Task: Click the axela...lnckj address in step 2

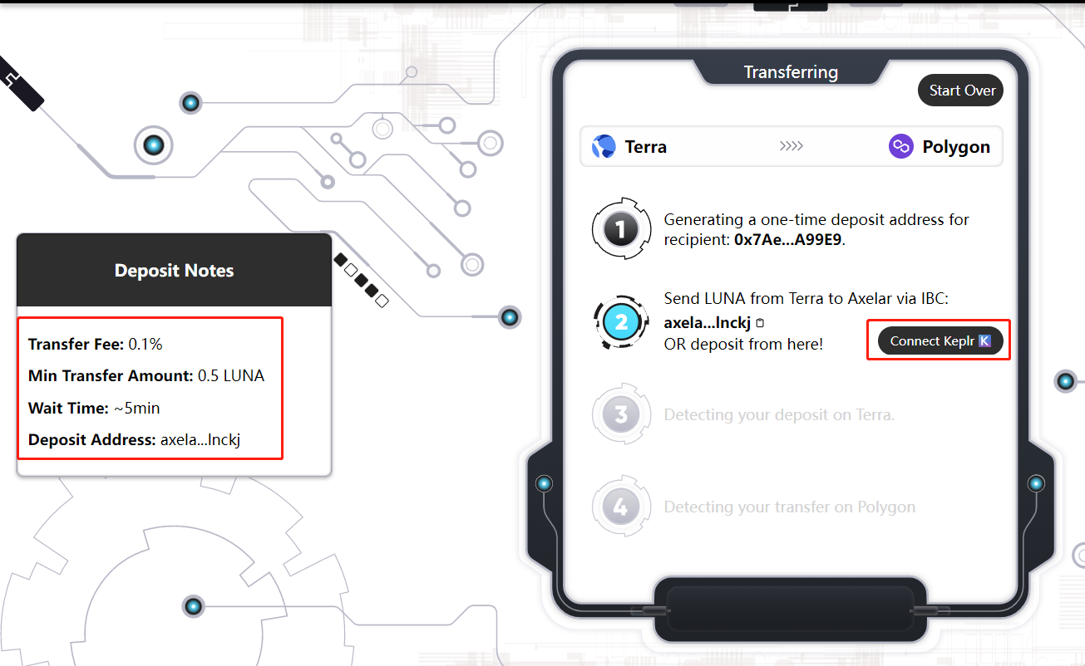Action: coord(708,322)
